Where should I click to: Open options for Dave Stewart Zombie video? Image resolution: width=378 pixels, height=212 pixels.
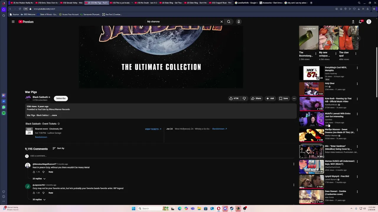coord(357,192)
